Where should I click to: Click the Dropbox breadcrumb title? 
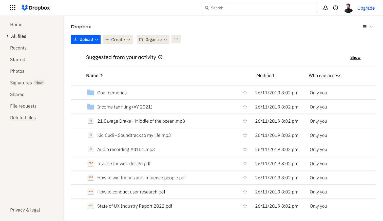pyautogui.click(x=81, y=27)
